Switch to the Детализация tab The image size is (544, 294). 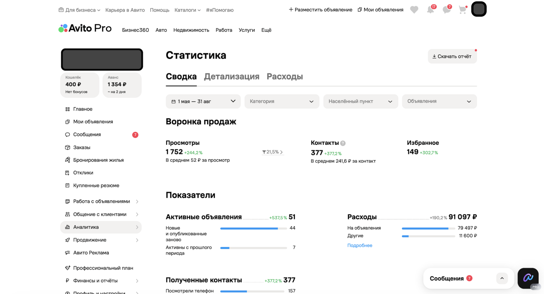(x=232, y=77)
